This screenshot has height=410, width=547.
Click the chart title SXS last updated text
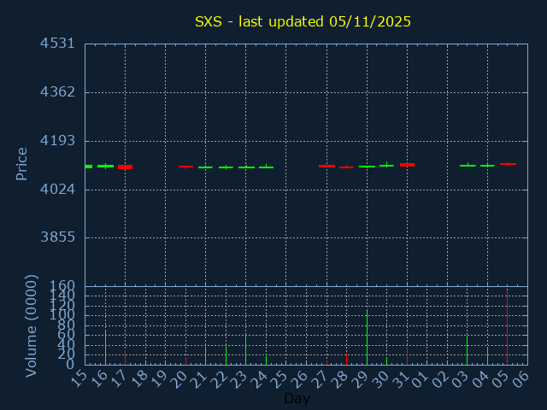(303, 21)
